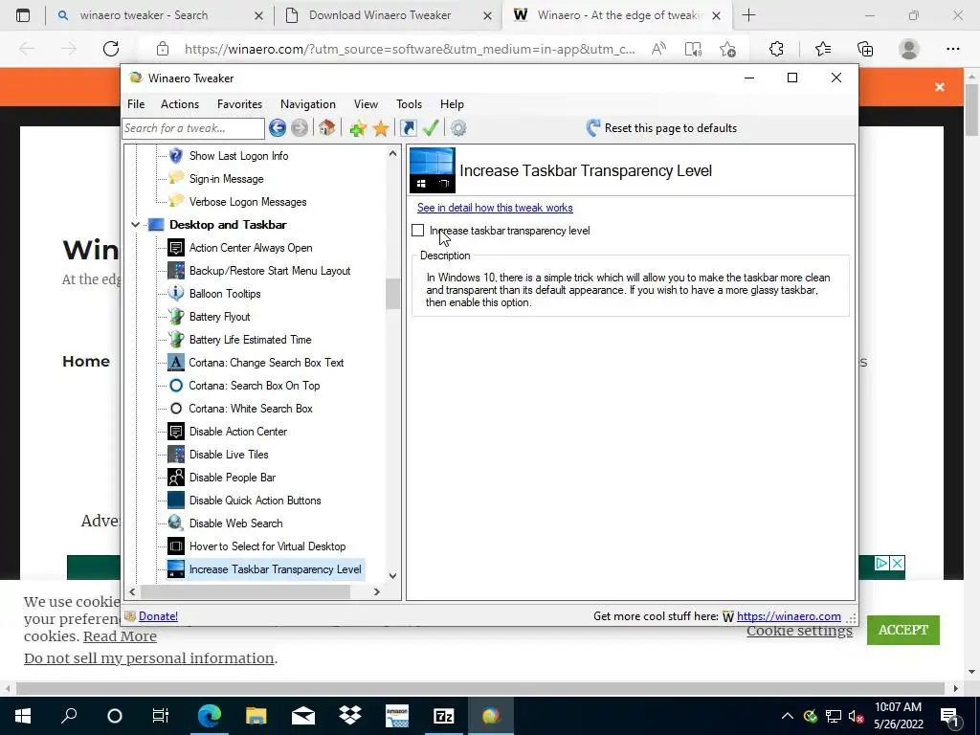Open the https://winaero.com status bar link
The image size is (980, 735).
[x=789, y=616]
